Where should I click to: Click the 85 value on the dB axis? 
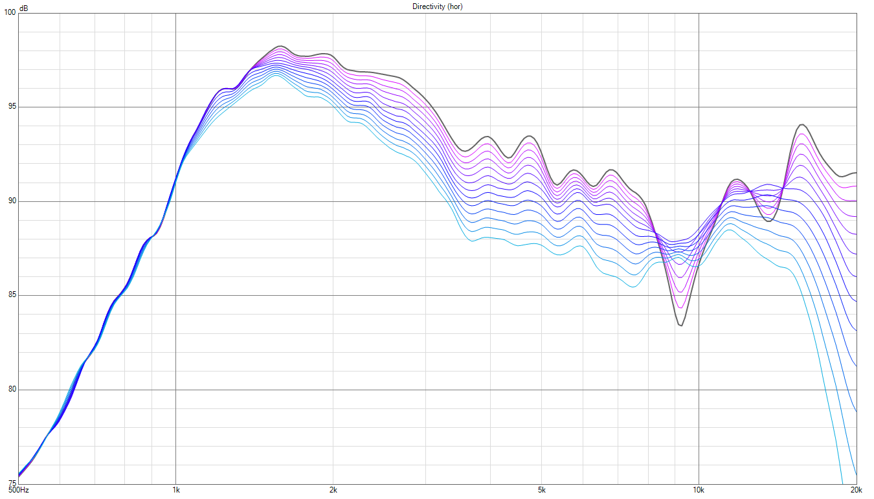12,296
